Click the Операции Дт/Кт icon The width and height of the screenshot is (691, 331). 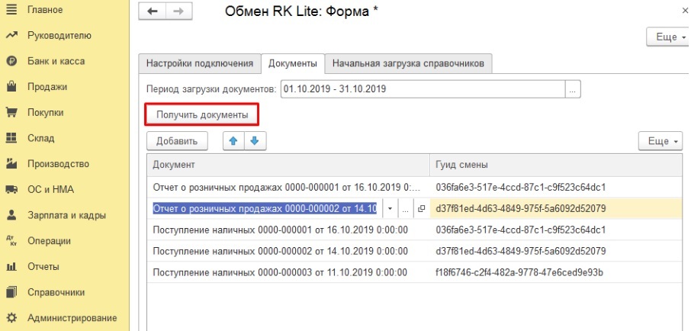click(x=11, y=241)
